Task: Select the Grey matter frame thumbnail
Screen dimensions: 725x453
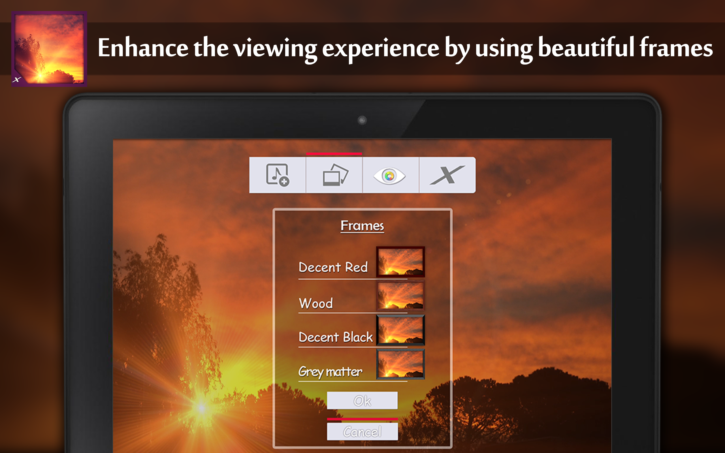Action: pyautogui.click(x=400, y=364)
